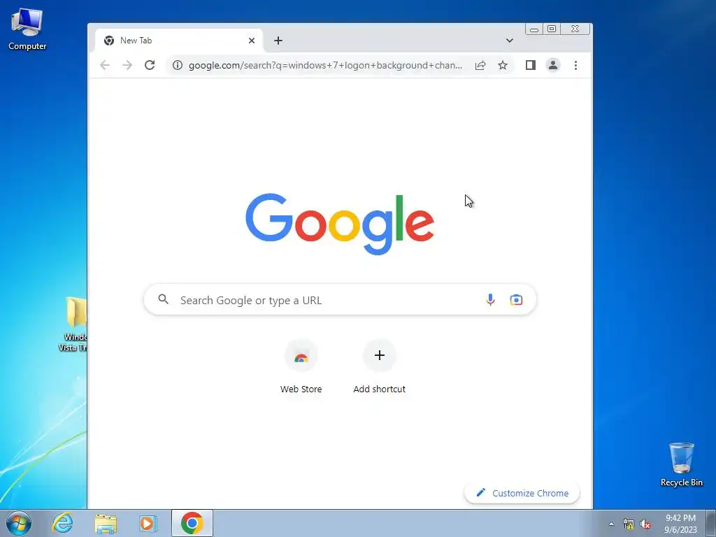Open Chrome three-dot menu
This screenshot has width=716, height=537.
[576, 65]
